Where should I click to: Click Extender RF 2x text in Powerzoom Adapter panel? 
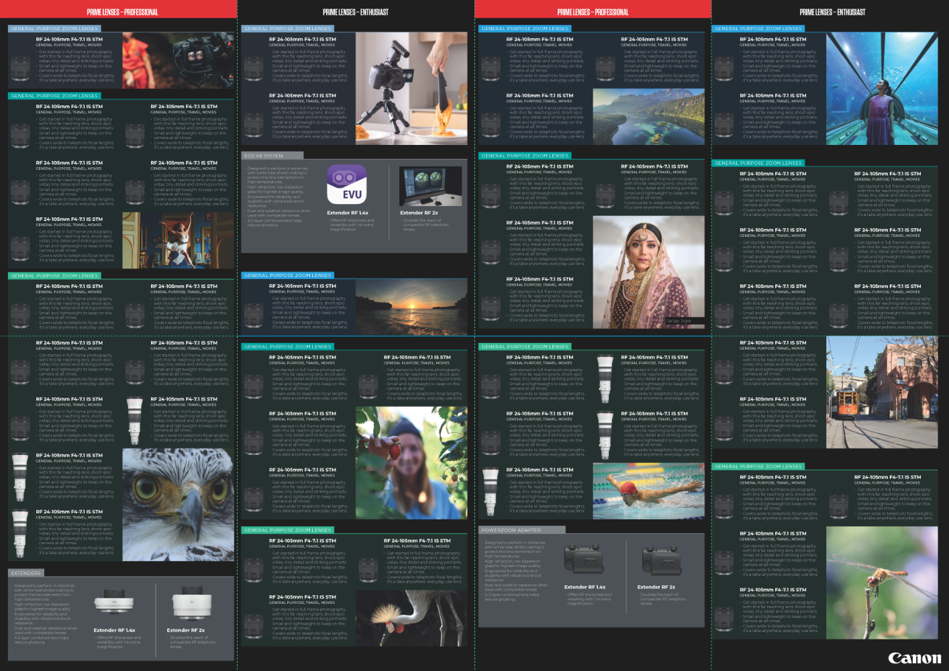point(656,587)
